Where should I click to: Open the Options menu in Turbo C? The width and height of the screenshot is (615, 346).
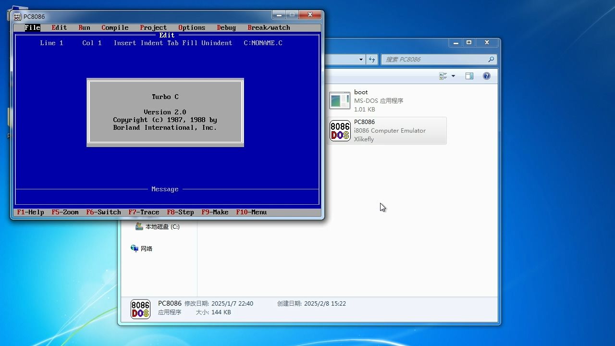tap(192, 28)
